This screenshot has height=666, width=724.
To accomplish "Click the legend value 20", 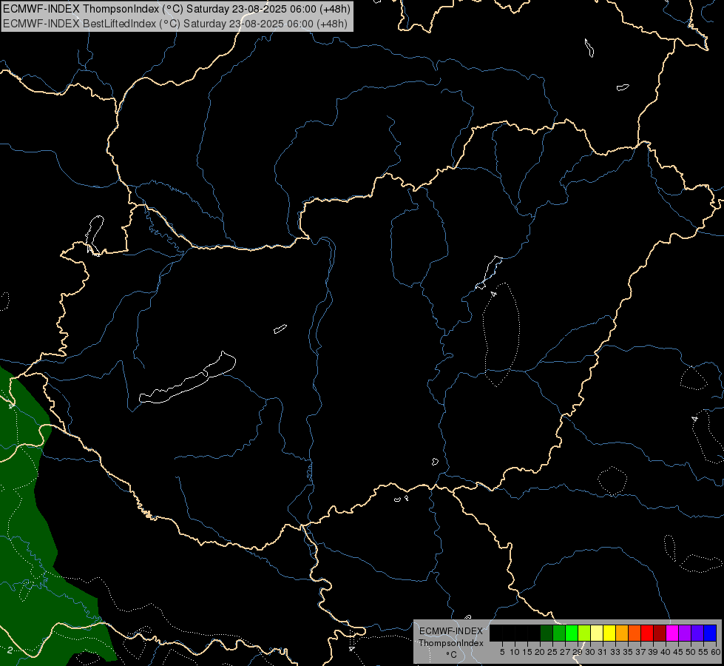I will [541, 652].
